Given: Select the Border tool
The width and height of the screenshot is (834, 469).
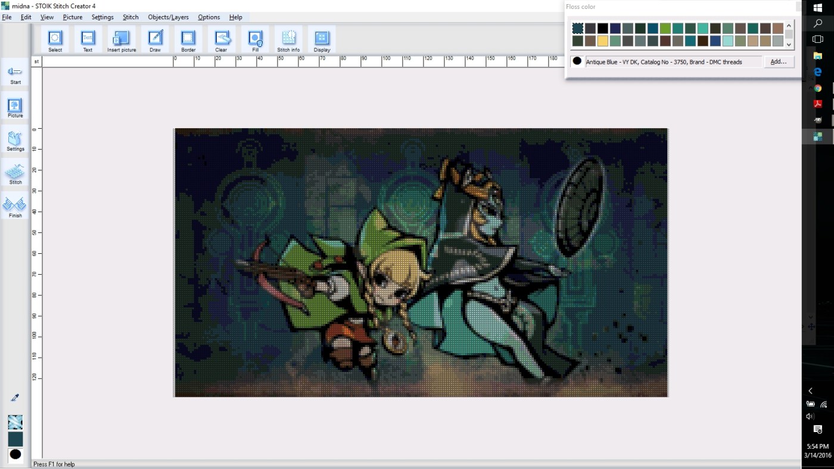Looking at the screenshot, I should (x=188, y=41).
